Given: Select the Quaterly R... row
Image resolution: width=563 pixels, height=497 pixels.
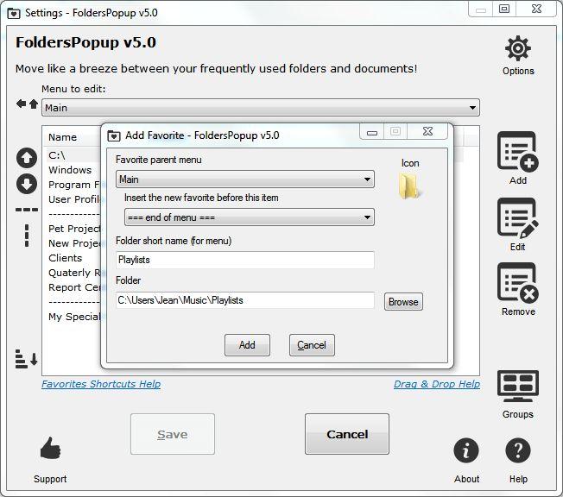Looking at the screenshot, I should click(74, 273).
